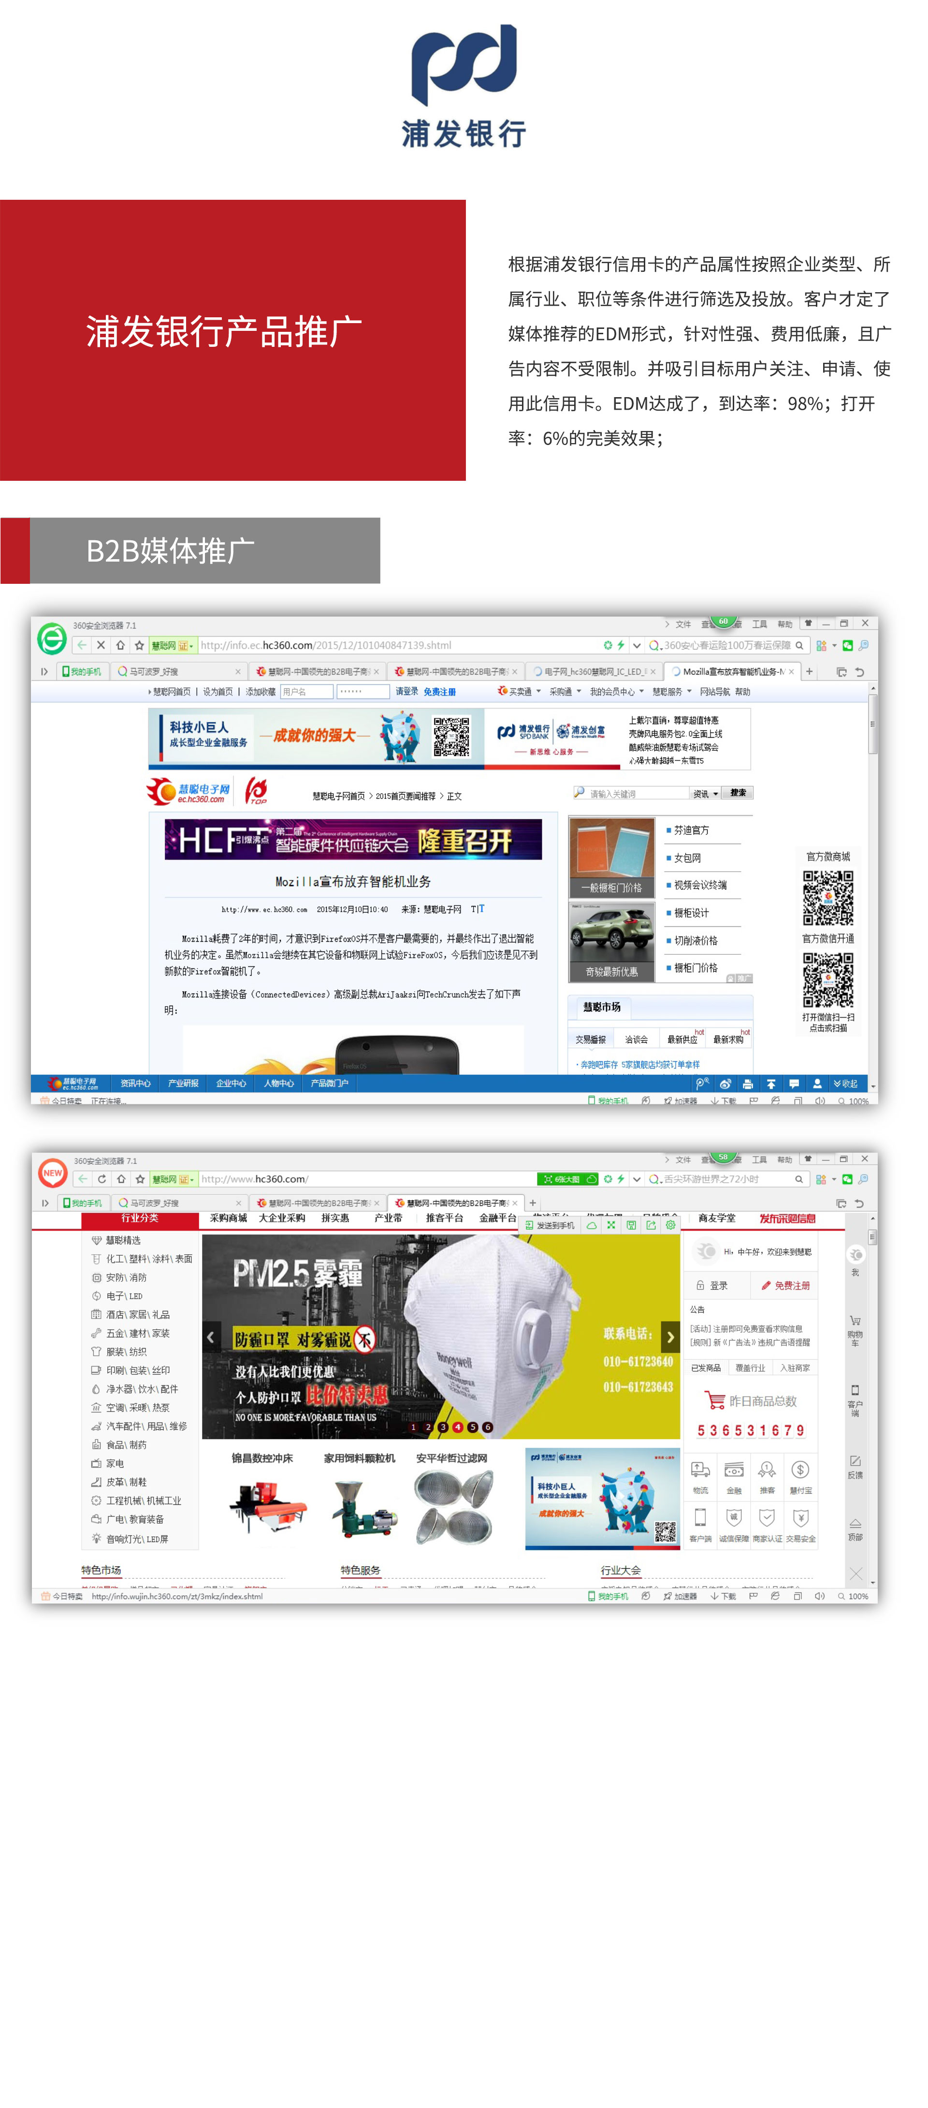
Task: Click the QR code in 科技小巨人 banner
Action: 450,737
